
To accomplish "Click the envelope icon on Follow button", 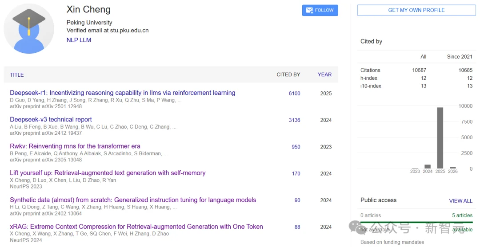I will point(308,10).
